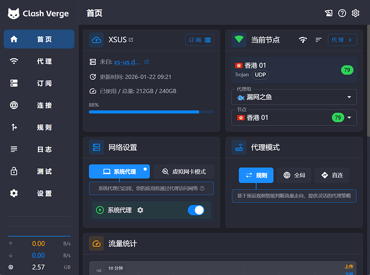
Task: Click the sort nodes icon
Action: click(319, 40)
